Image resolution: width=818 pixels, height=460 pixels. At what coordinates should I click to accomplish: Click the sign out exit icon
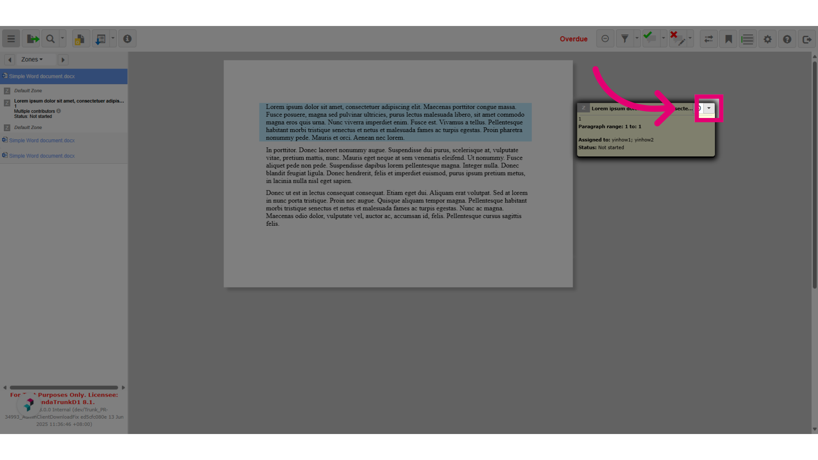[806, 39]
